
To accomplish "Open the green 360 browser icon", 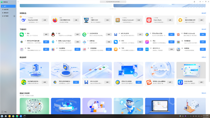I will (84, 34).
